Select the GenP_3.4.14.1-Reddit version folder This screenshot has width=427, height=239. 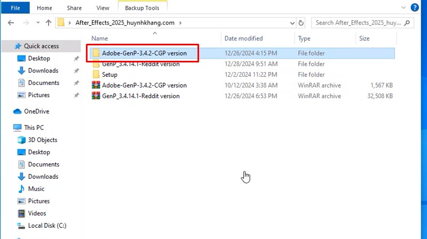140,64
